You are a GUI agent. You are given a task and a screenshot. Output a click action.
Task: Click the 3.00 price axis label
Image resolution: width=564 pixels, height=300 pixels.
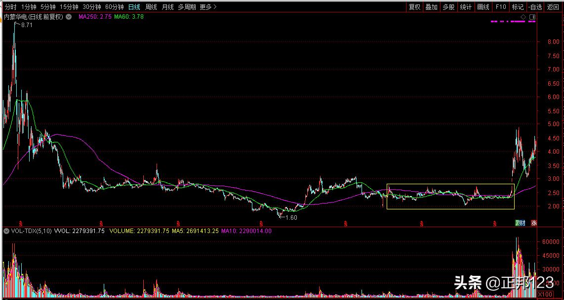pos(554,179)
